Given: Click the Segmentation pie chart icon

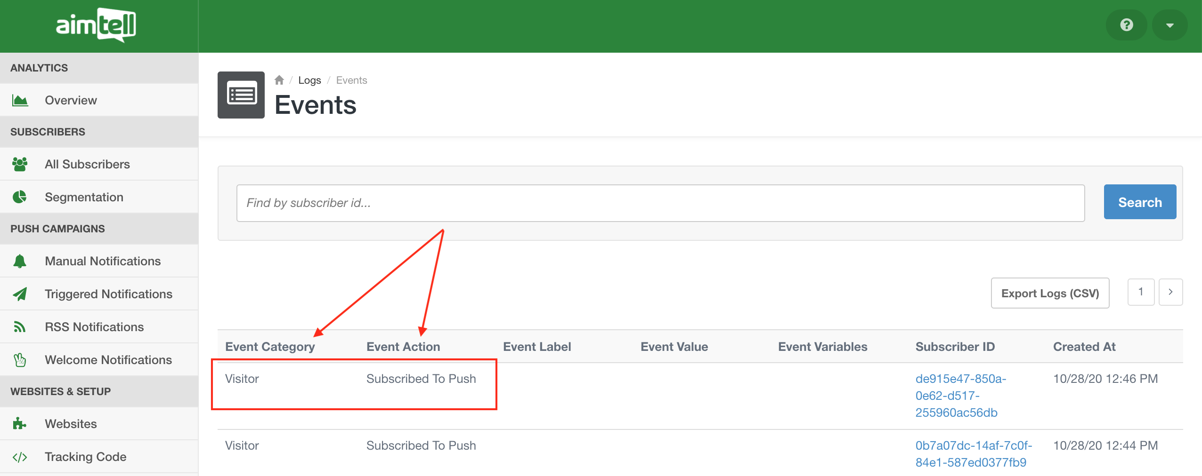Looking at the screenshot, I should pos(20,197).
